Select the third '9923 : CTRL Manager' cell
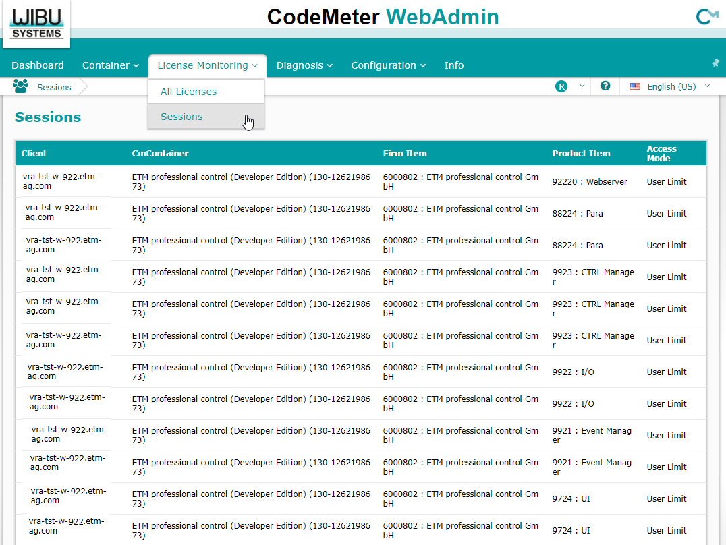 (x=593, y=341)
